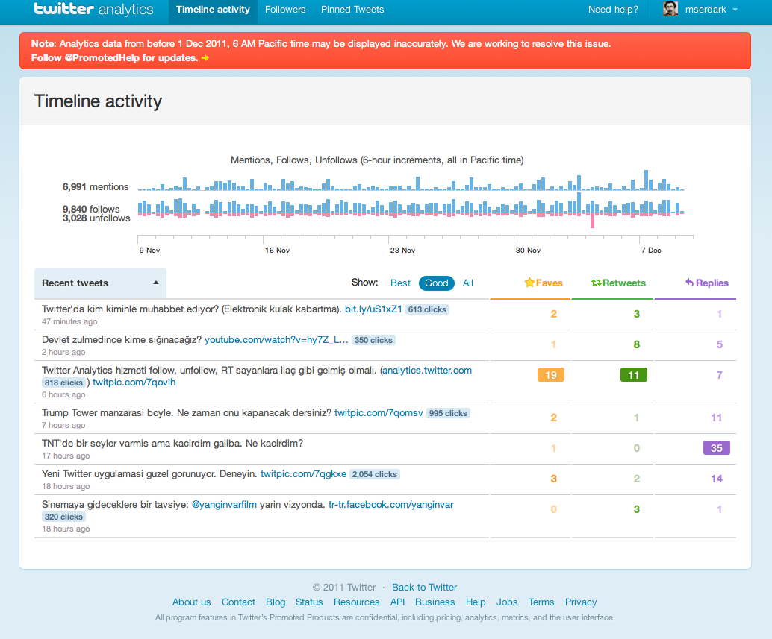The height and width of the screenshot is (639, 772).
Task: Open the bit.ly/uS1xZ1 link
Action: tap(373, 309)
